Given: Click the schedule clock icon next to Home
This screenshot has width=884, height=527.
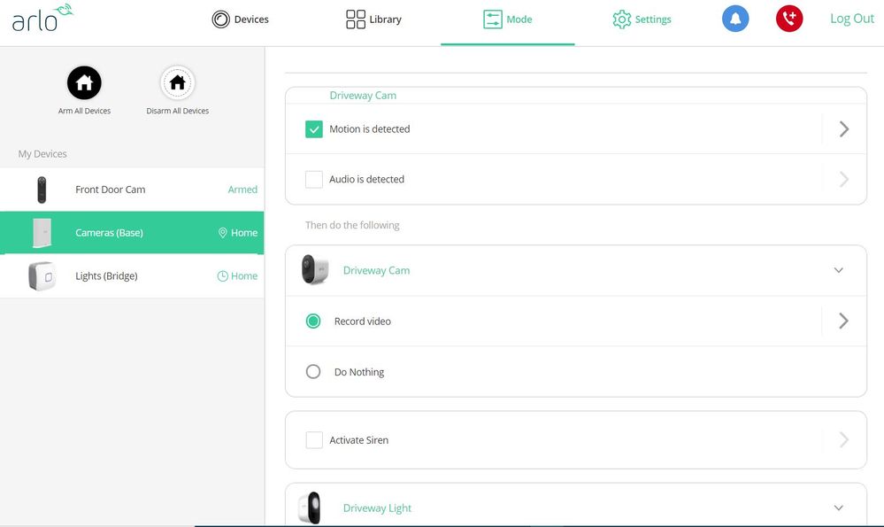Looking at the screenshot, I should 223,276.
